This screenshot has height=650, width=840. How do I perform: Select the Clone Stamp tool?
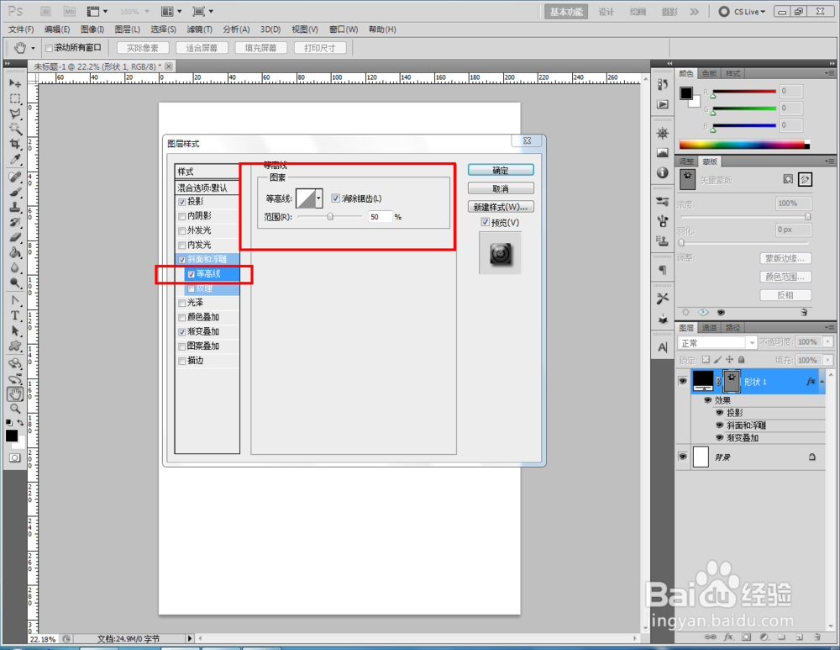coord(15,208)
